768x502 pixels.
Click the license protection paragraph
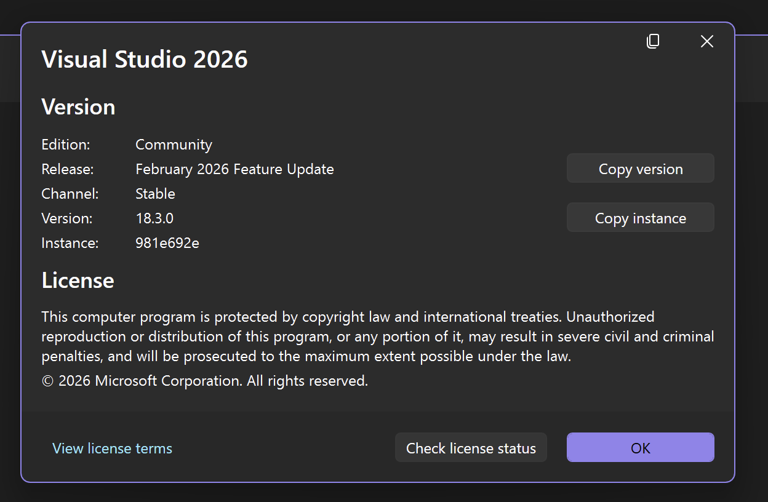pyautogui.click(x=377, y=336)
